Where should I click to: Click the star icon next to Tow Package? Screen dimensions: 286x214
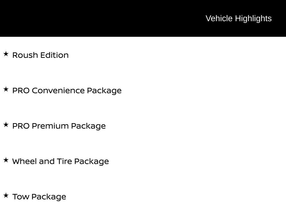(x=6, y=195)
